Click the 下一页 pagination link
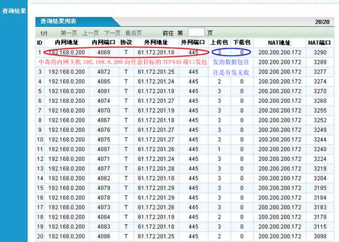Image resolution: width=339 pixels, height=242 pixels. (x=112, y=33)
